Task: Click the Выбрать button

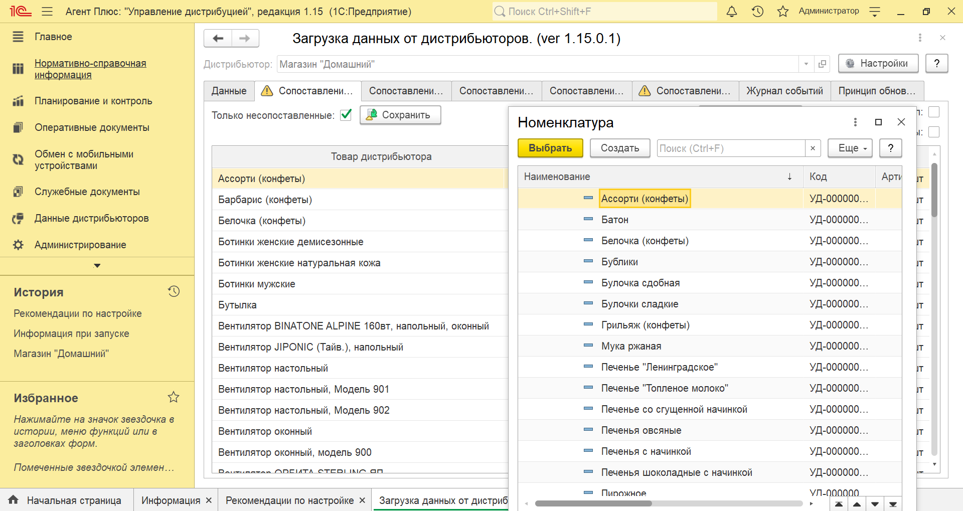Action: 550,148
